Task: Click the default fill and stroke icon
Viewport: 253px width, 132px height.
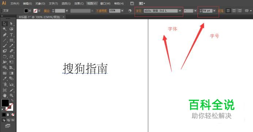Action: point(3,110)
